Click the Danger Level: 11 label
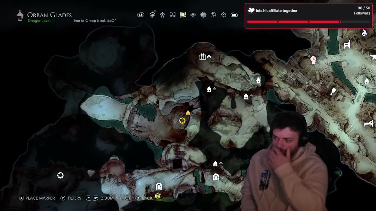 click(x=41, y=21)
